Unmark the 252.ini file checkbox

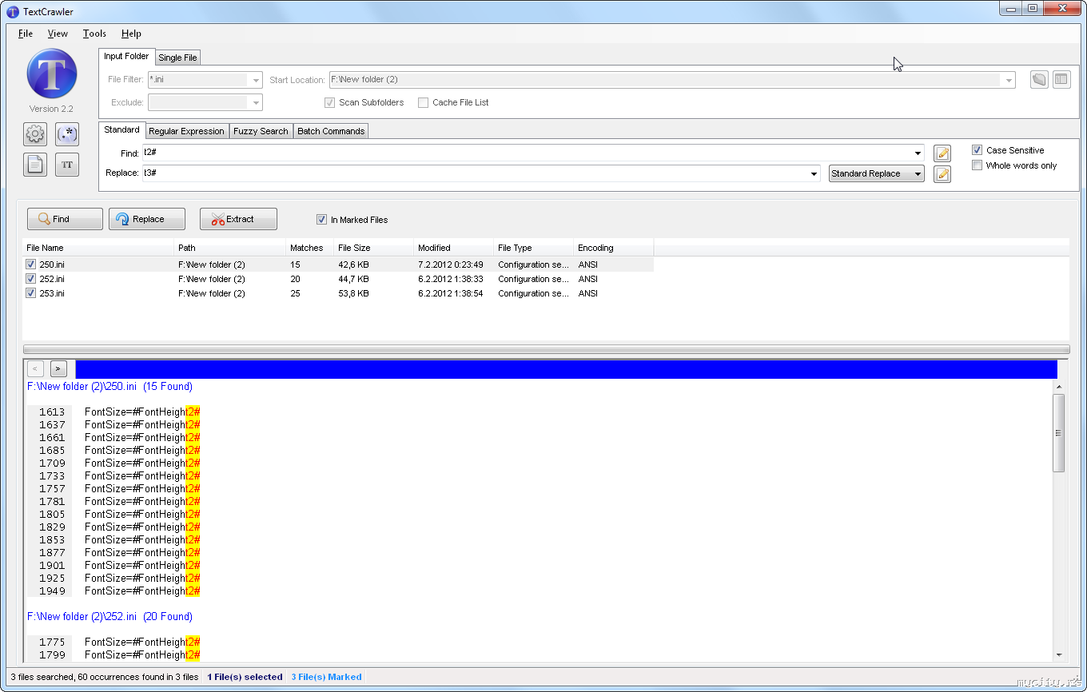point(31,279)
